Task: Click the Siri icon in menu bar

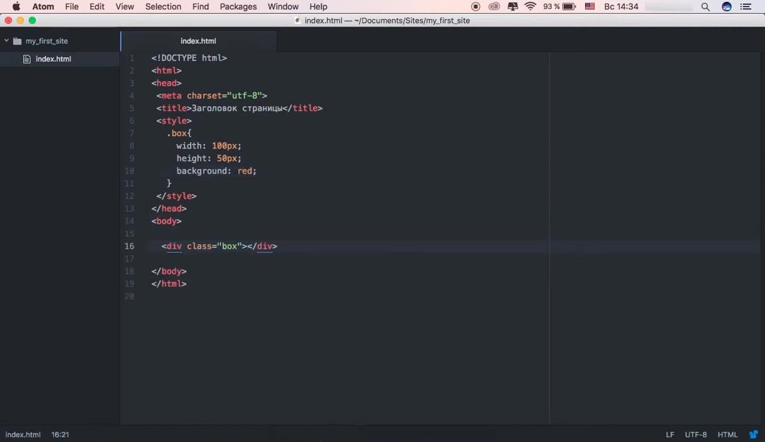Action: click(726, 7)
